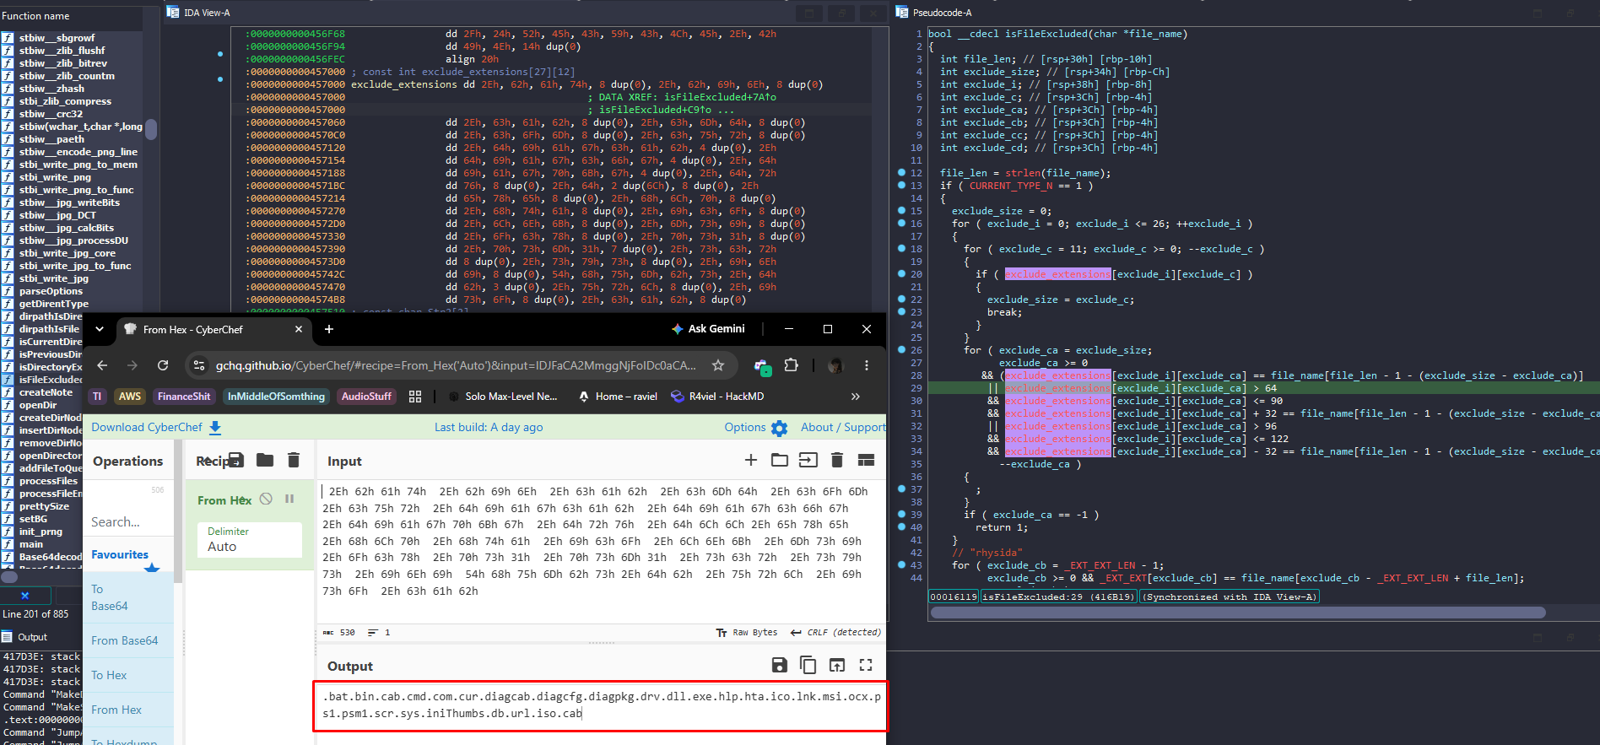The height and width of the screenshot is (745, 1600).
Task: Reload the CyberChef page in Chrome
Action: (x=163, y=365)
